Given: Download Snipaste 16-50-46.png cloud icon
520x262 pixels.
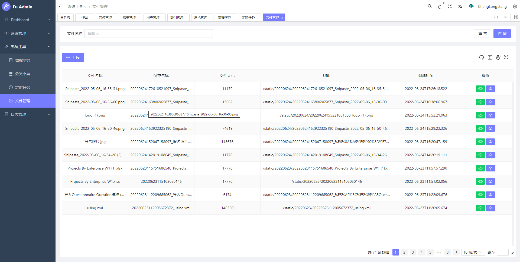Looking at the screenshot, I should tap(490, 128).
